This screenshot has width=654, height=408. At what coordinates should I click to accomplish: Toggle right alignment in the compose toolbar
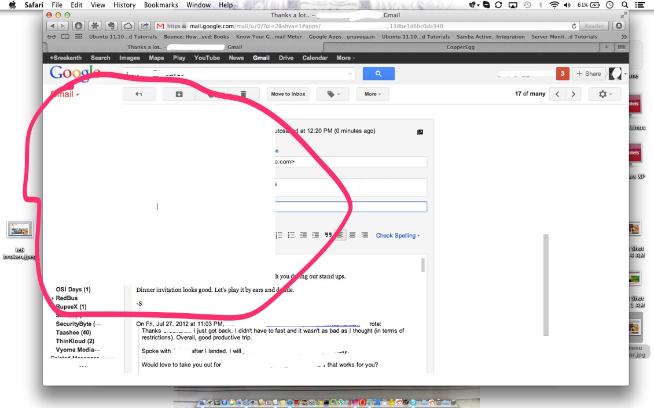click(365, 235)
